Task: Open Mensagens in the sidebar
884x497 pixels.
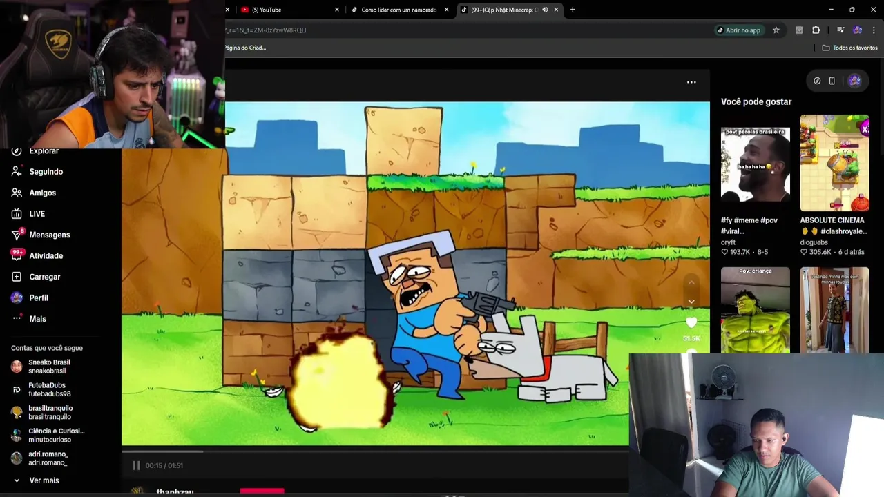Action: click(x=49, y=235)
